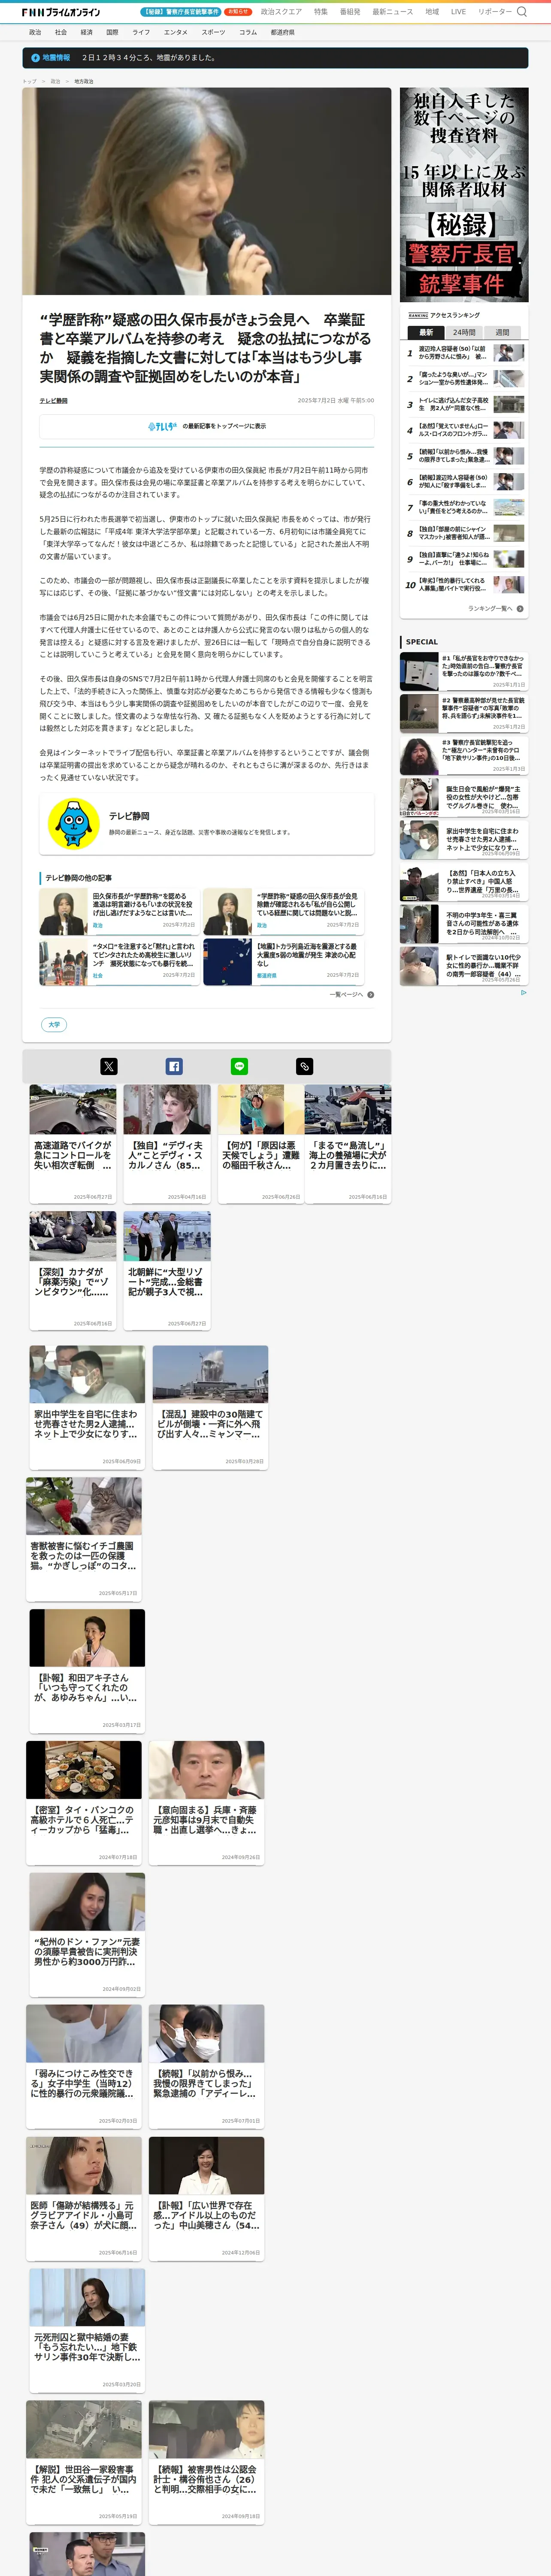Open the card 北朝鮮に"完成"リゾート
This screenshot has width=551, height=2576.
167,1270
